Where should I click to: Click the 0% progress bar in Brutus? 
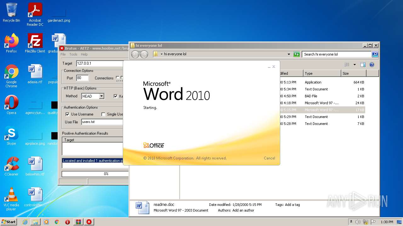coord(95,174)
